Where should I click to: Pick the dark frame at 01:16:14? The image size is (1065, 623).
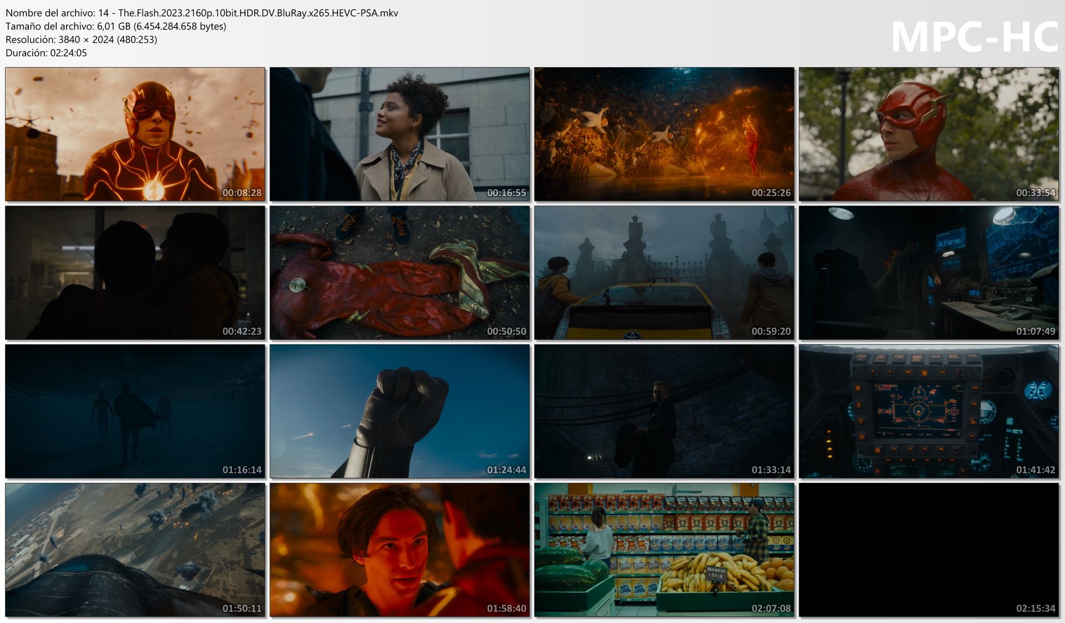tap(135, 411)
